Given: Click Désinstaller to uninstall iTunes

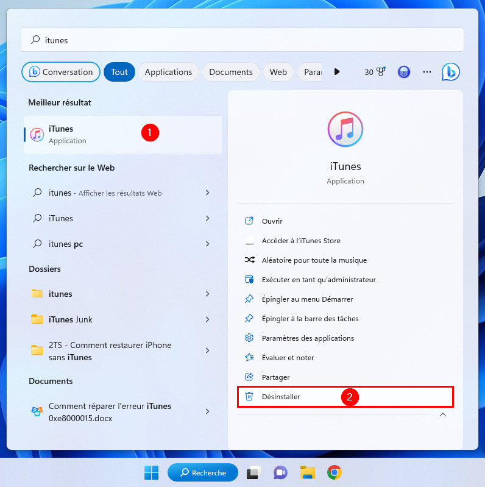Looking at the screenshot, I should (x=345, y=397).
